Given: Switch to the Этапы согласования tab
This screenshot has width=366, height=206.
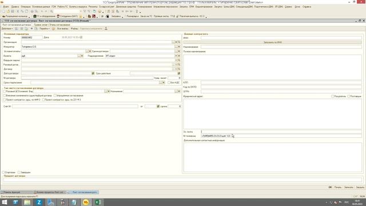Looking at the screenshot, I should [52, 25].
